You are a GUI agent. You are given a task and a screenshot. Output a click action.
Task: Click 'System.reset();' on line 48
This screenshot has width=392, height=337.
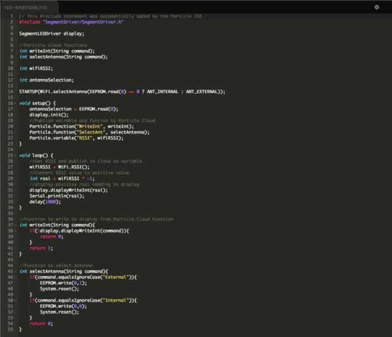coord(59,289)
